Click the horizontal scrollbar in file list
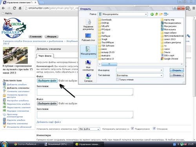This screenshot has width=196, height=147. pos(140,64)
